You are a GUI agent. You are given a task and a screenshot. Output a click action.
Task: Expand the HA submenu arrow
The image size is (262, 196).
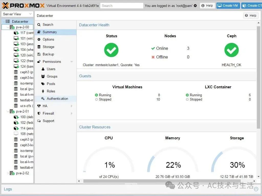[x=72, y=106]
